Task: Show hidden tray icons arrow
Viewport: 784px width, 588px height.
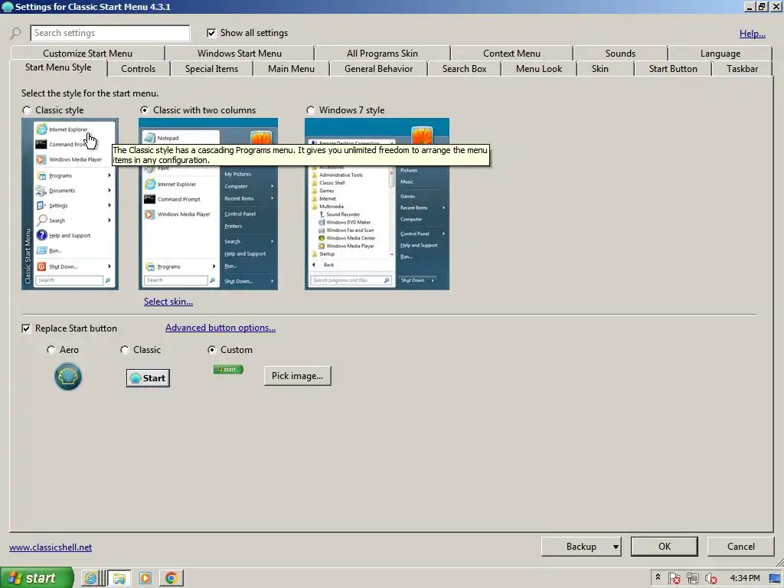Action: point(658,577)
